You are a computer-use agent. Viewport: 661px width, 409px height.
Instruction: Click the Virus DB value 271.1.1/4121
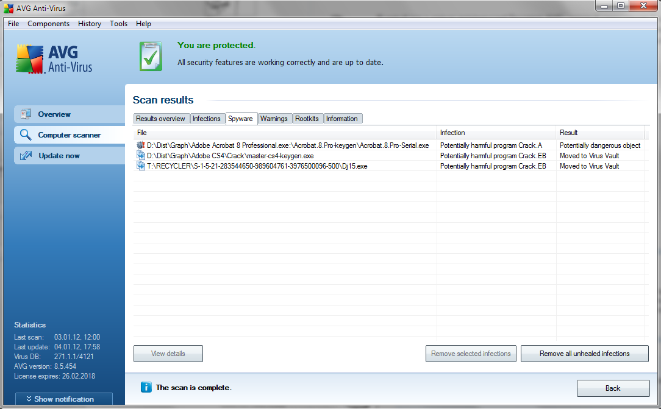[x=74, y=357]
